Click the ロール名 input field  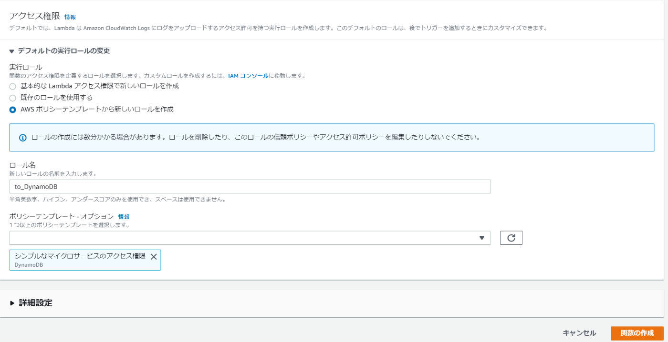point(250,187)
